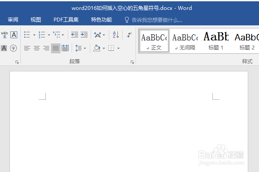Image resolution: width=259 pixels, height=172 pixels.
Task: Open line spacing options
Action: (78, 48)
